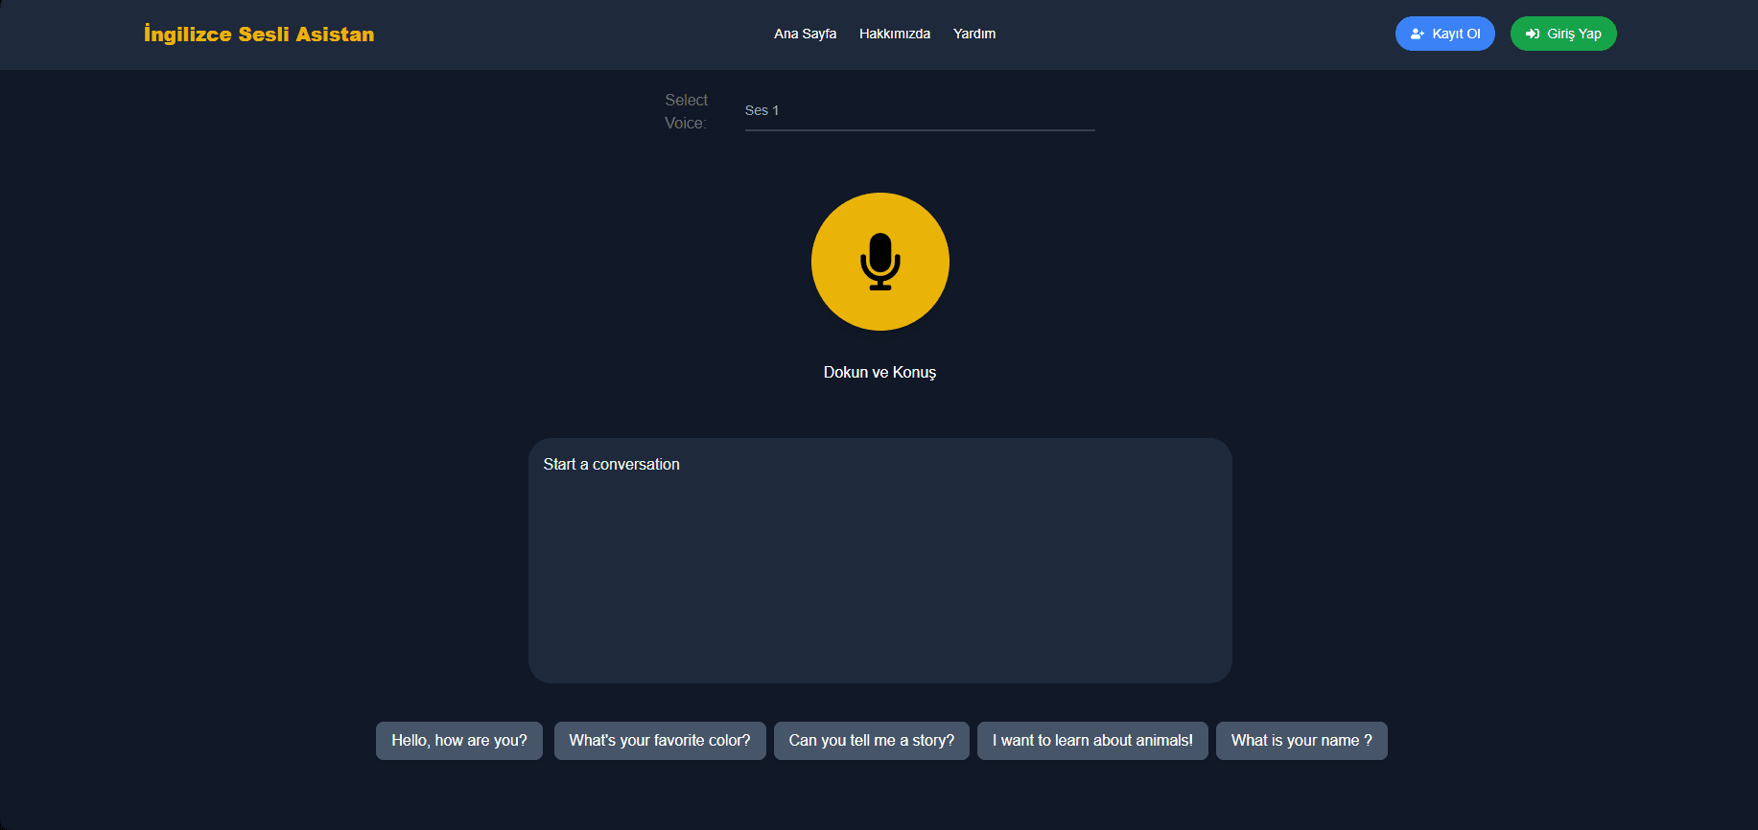
Task: Open the Yardım menu item
Action: pyautogui.click(x=973, y=34)
